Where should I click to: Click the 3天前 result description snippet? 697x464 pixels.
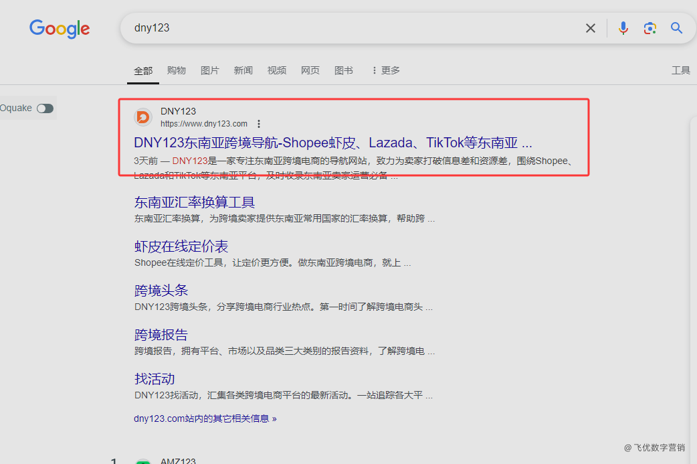[353, 168]
